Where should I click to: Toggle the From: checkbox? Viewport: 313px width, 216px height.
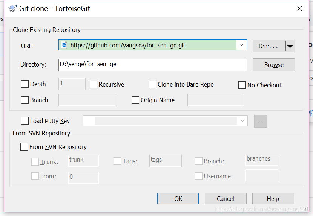(35, 176)
